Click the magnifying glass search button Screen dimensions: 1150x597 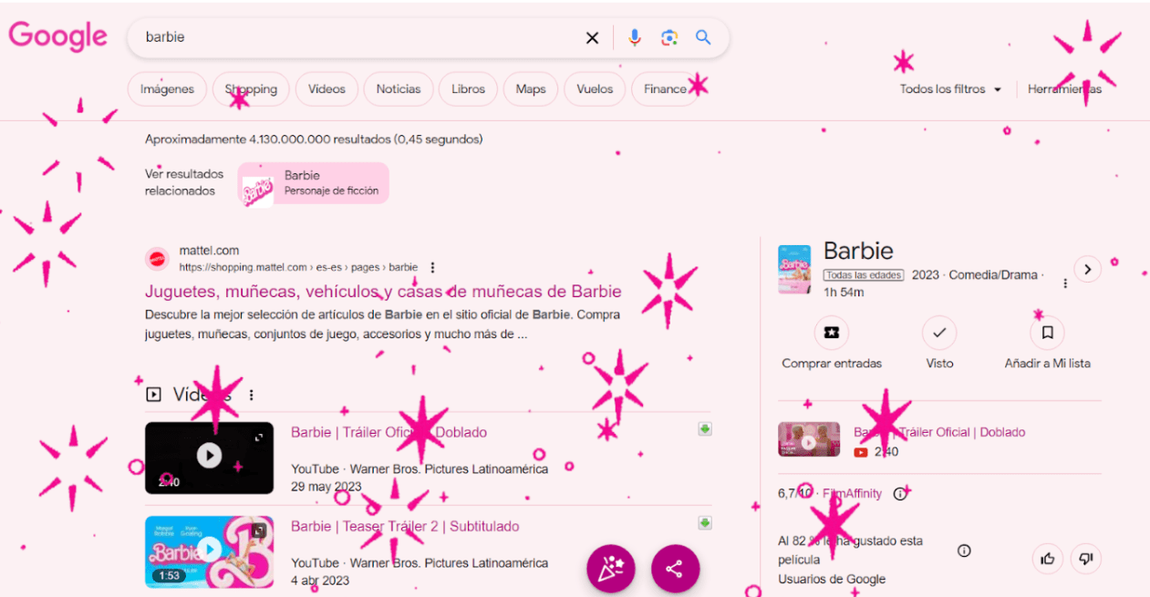tap(703, 37)
